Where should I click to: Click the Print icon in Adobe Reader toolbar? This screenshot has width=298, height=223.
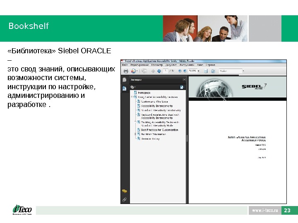click(x=126, y=71)
